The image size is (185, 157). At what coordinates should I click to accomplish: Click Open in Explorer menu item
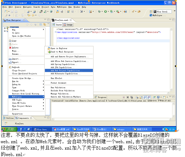coord(69,48)
